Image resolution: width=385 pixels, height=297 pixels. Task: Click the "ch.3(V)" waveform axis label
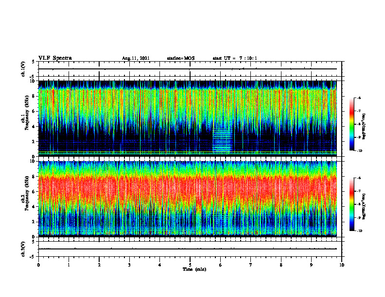pyautogui.click(x=23, y=249)
